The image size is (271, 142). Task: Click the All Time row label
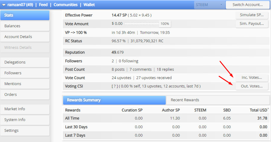(x=72, y=118)
